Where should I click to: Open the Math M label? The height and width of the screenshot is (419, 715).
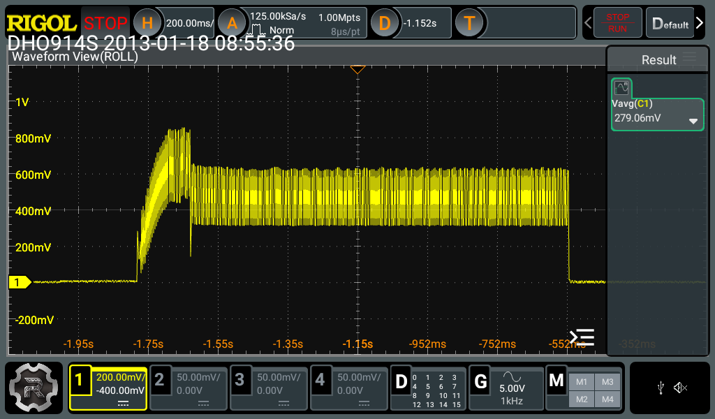click(556, 381)
